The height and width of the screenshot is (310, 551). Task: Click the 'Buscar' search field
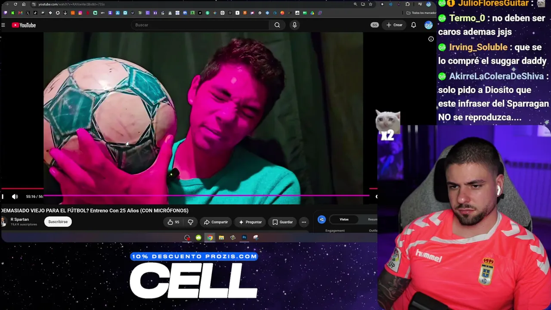coord(200,25)
